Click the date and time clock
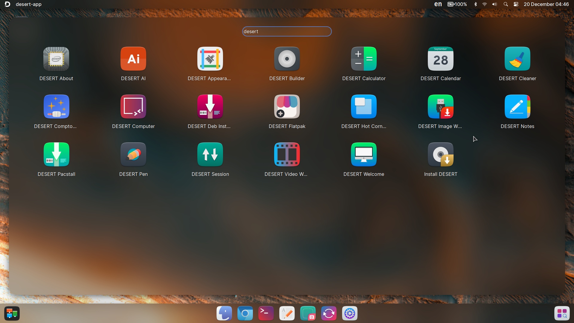The width and height of the screenshot is (574, 323). (x=546, y=4)
